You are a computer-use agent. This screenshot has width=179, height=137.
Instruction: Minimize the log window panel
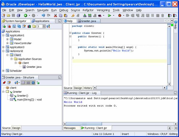175,93
